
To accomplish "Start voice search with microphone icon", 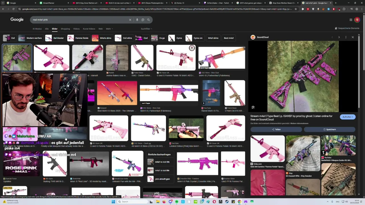I will [137, 20].
